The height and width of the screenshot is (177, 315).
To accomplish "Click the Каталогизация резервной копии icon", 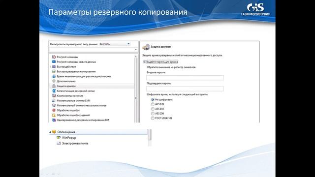I will 54,91.
